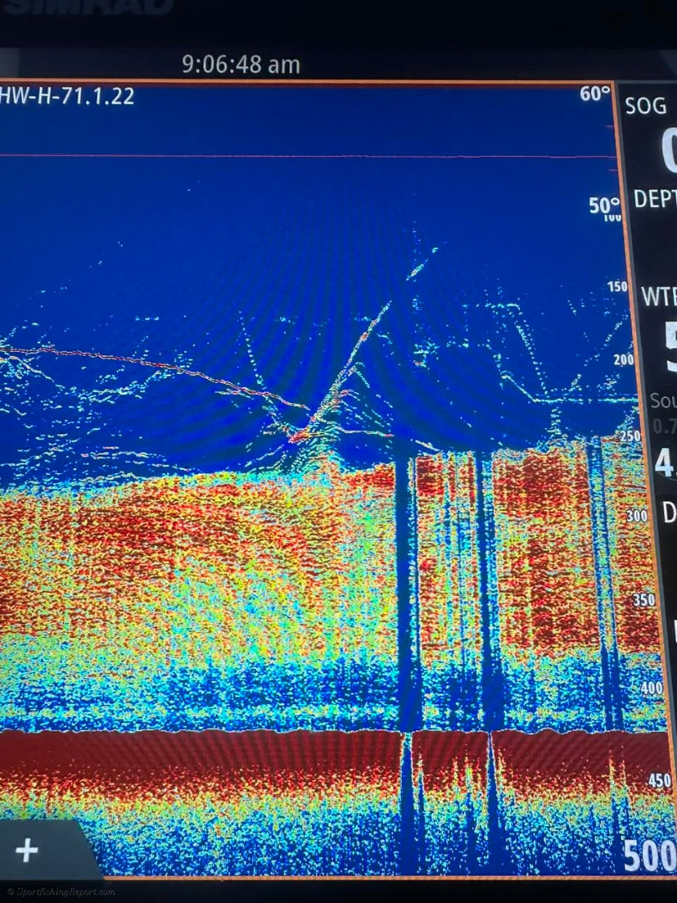Viewport: 677px width, 903px height.
Task: Tap the 60° range label
Action: tap(595, 94)
